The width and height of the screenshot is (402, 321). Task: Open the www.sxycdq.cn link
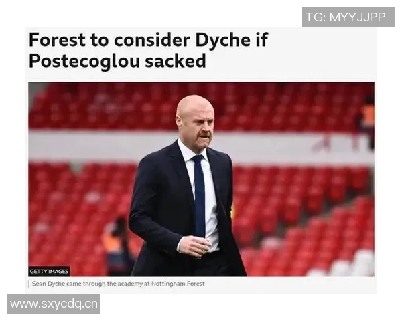54,304
